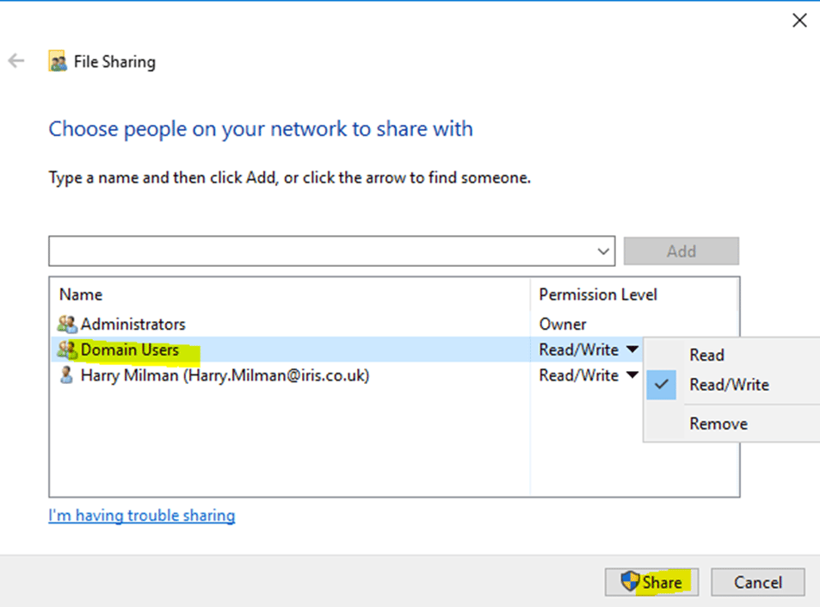The height and width of the screenshot is (607, 820).
Task: Click the Share button
Action: [x=651, y=582]
